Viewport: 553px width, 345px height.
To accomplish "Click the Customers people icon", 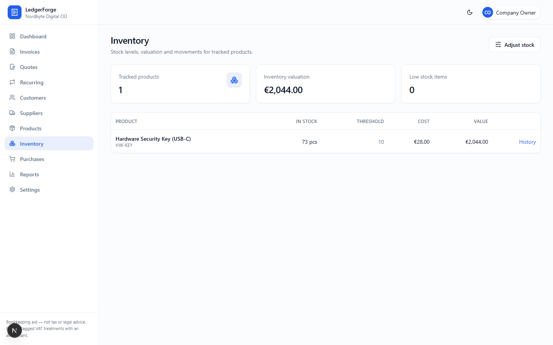I will 12,97.
